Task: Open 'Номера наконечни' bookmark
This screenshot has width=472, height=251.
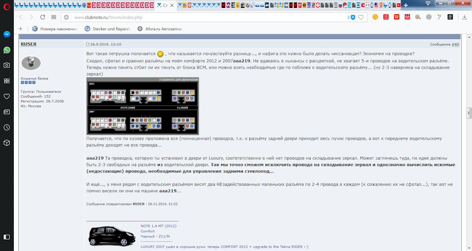Action: tap(55, 29)
